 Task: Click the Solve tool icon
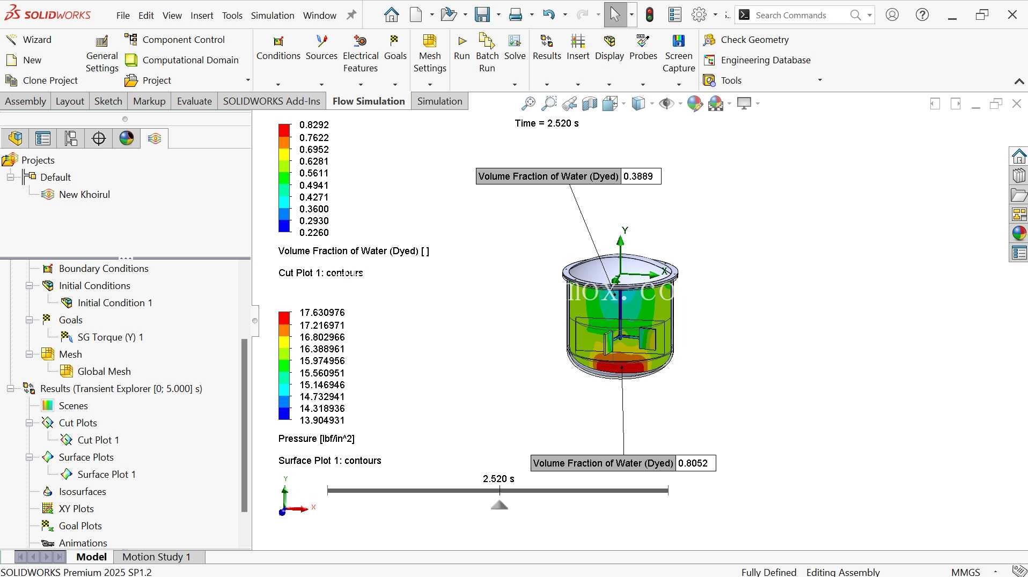[x=515, y=41]
